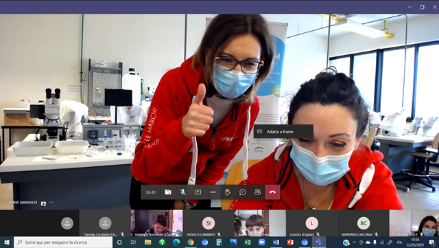Switch to Microsoft Teams taskbar icon
This screenshot has width=439, height=248.
[318, 242]
